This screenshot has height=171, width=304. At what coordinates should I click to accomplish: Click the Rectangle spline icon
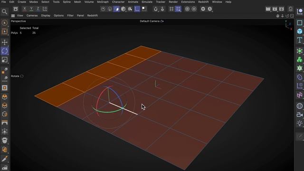point(300,23)
